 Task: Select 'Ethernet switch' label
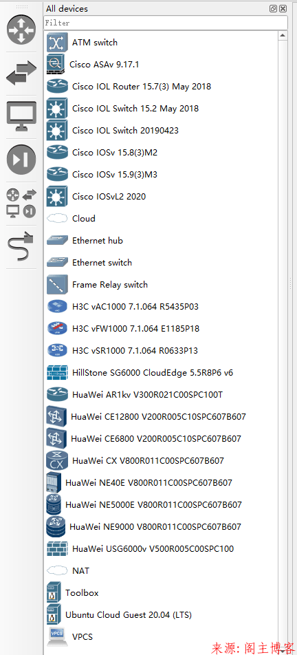(x=102, y=263)
